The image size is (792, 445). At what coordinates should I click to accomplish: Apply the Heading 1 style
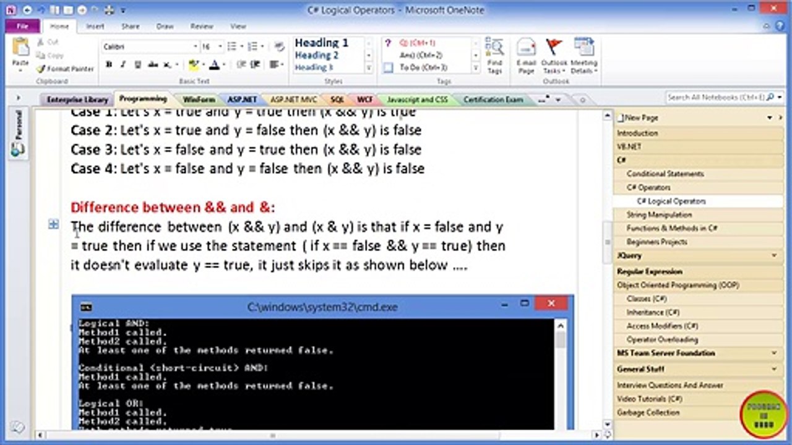321,43
